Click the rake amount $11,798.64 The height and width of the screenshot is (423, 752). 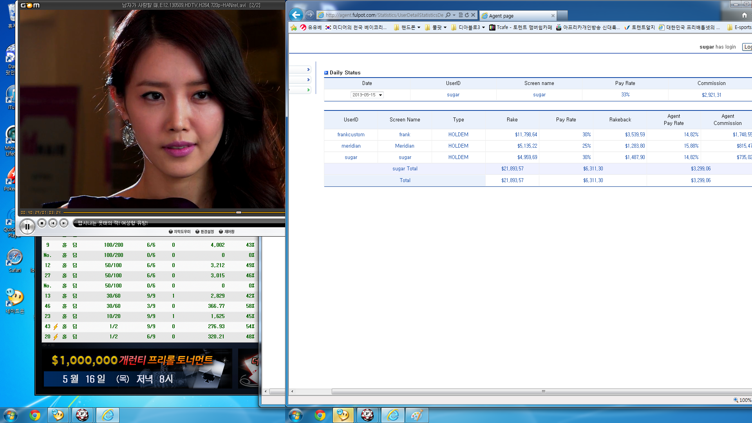click(526, 134)
